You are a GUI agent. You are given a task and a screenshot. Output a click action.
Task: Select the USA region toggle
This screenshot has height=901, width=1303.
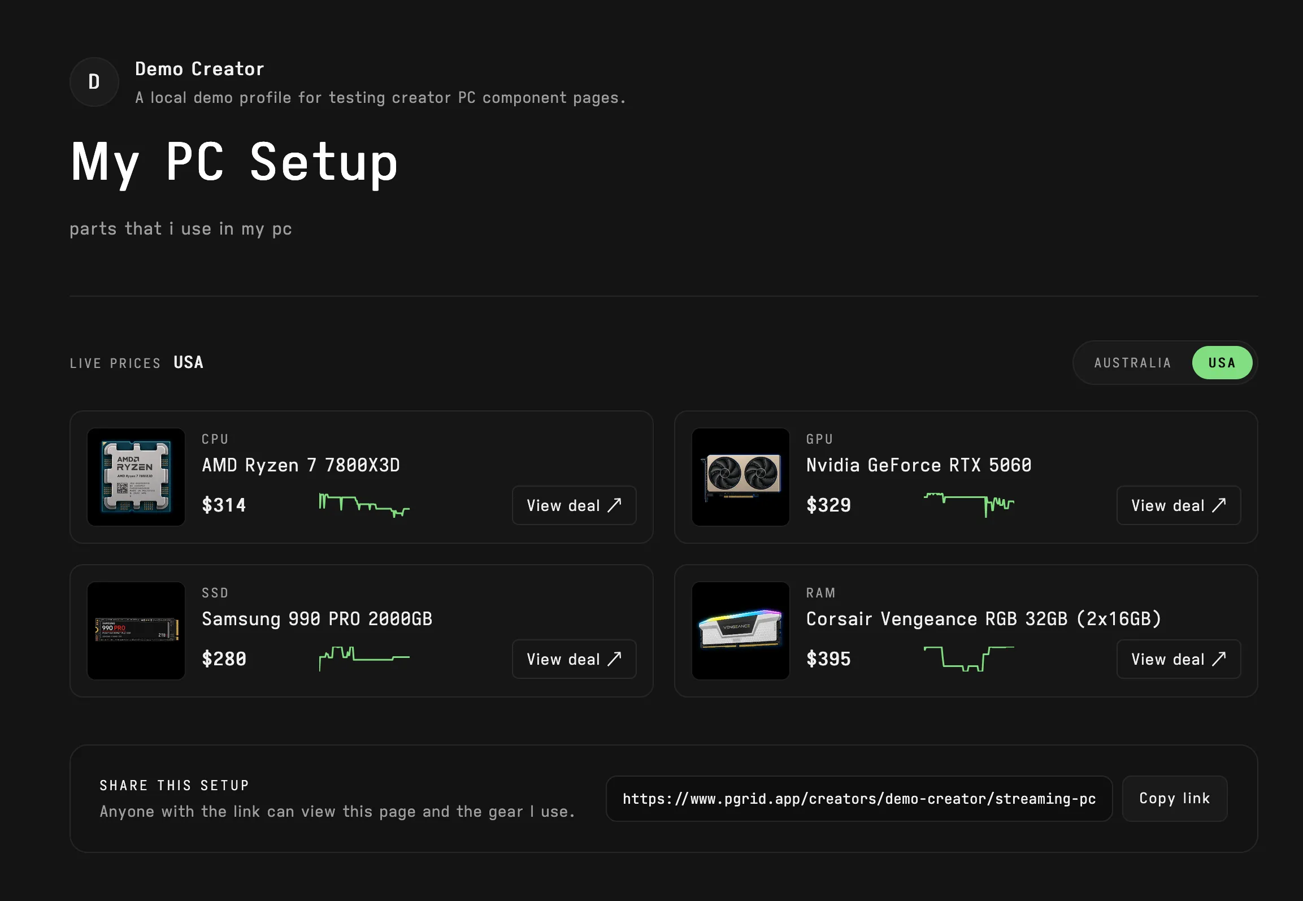coord(1222,363)
